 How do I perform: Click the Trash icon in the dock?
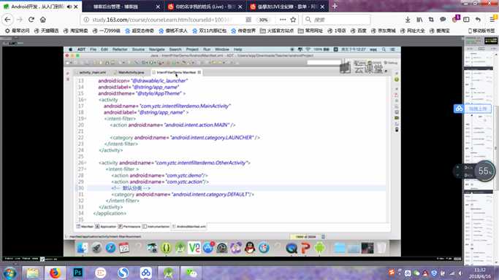[x=381, y=248]
